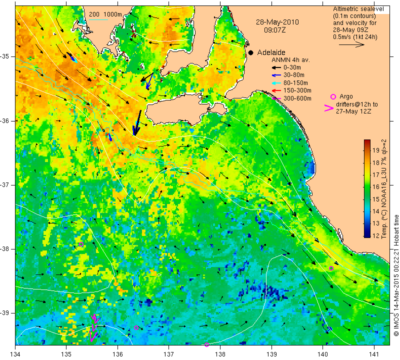Click the 80-150m depth label
This screenshot has width=400, height=360.
(x=295, y=83)
